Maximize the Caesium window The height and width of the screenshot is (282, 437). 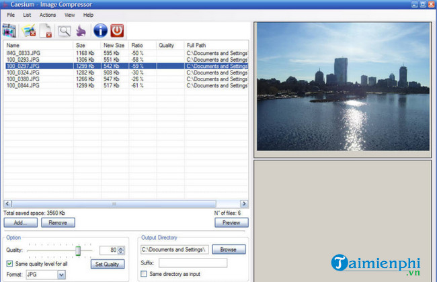point(423,4)
